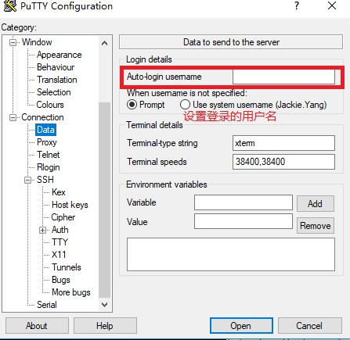Click the question mark help icon
The image size is (350, 340).
tap(297, 5)
